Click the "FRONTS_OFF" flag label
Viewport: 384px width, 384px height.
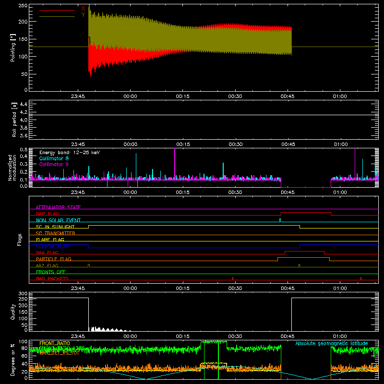pos(51,272)
